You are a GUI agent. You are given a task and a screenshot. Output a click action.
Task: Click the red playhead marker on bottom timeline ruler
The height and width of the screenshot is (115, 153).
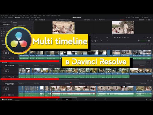coord(71,83)
